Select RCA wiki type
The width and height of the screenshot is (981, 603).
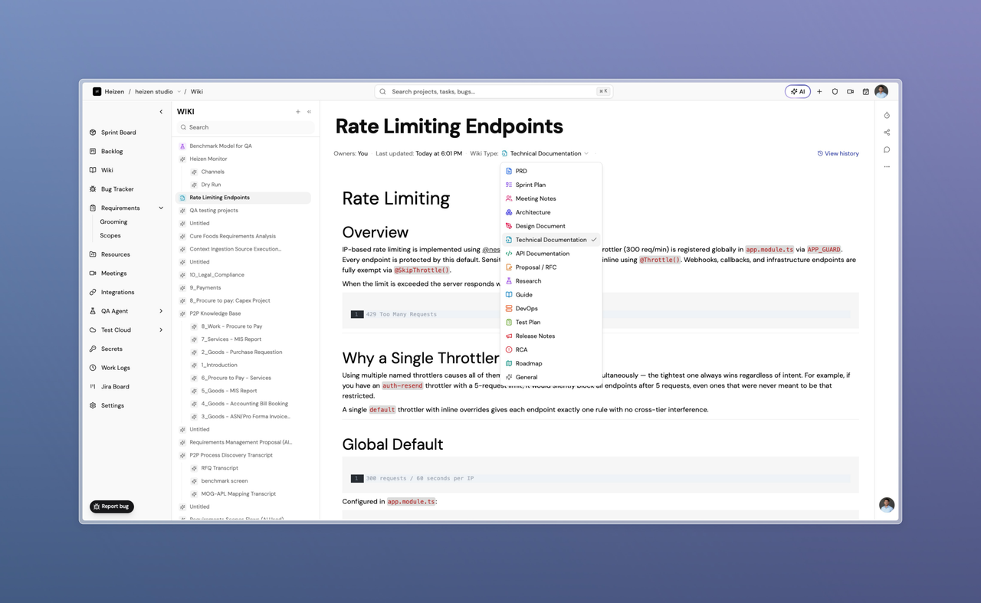(x=551, y=349)
